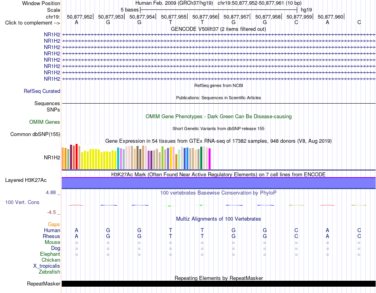Click the Scale label

(53, 10)
